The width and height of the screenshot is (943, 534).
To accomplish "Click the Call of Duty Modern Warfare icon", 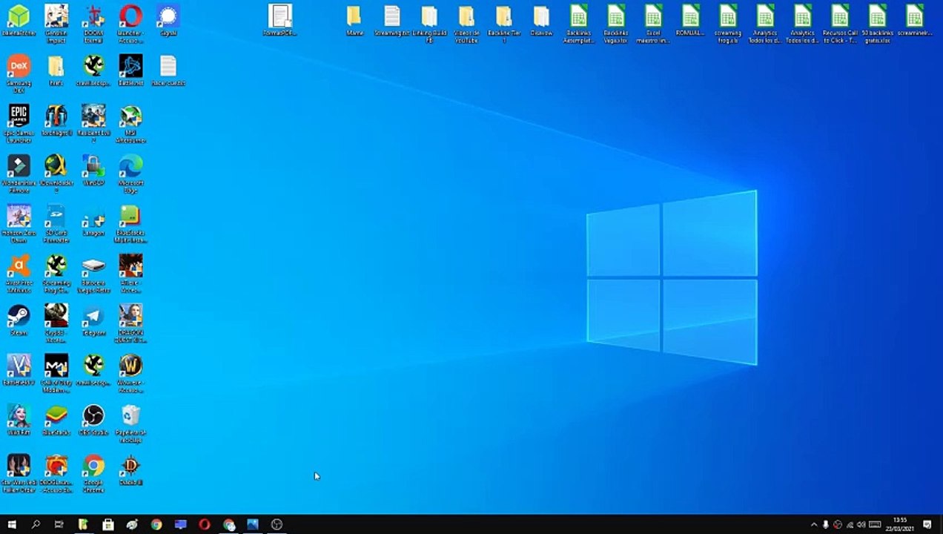I will [x=56, y=372].
